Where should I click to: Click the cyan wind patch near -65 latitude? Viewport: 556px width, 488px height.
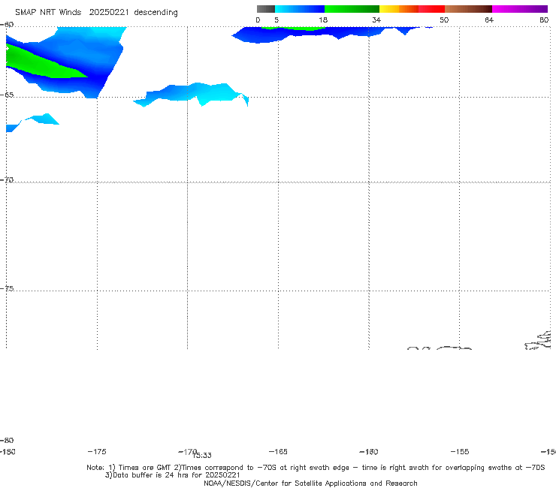pyautogui.click(x=193, y=94)
